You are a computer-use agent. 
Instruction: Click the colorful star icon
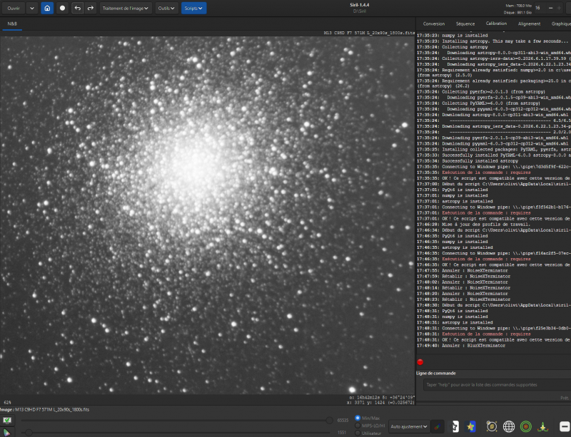[471, 426]
